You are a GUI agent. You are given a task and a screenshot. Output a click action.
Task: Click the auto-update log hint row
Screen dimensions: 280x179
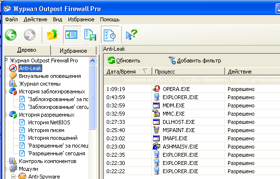[192, 80]
